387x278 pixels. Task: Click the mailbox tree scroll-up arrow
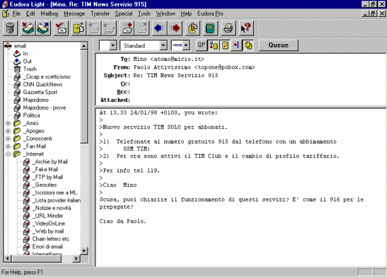(84, 46)
